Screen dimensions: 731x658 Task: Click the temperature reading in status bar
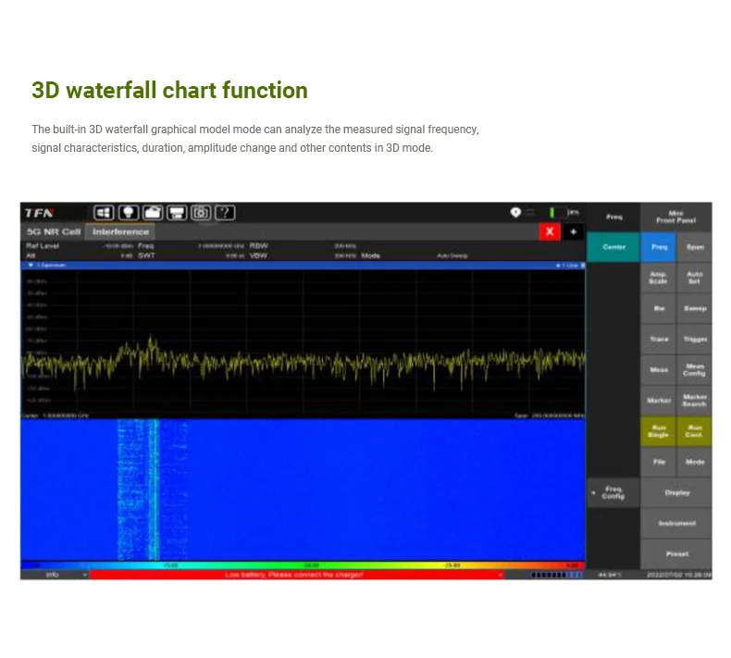click(x=610, y=575)
